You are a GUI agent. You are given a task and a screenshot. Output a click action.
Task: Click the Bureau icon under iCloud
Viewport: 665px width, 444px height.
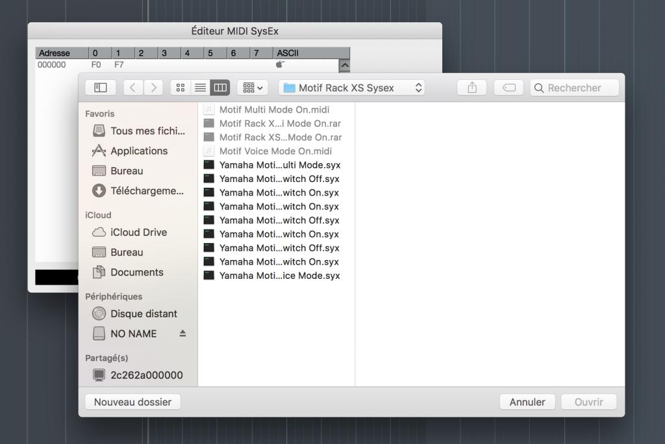99,252
